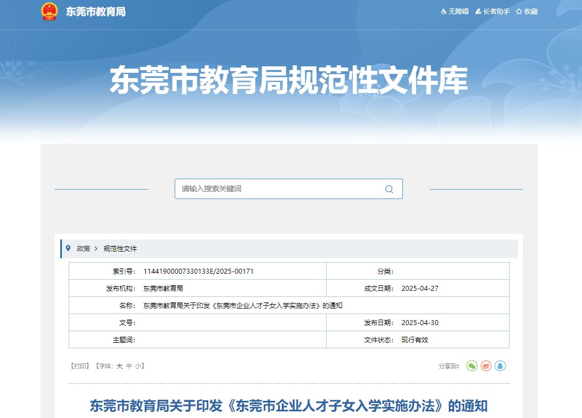Viewport: 582px width, 418px height.
Task: Click the breadcrumb chevron separator
Action: 96,249
